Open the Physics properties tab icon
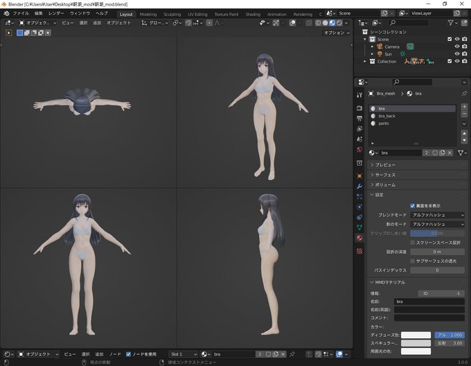 [359, 207]
